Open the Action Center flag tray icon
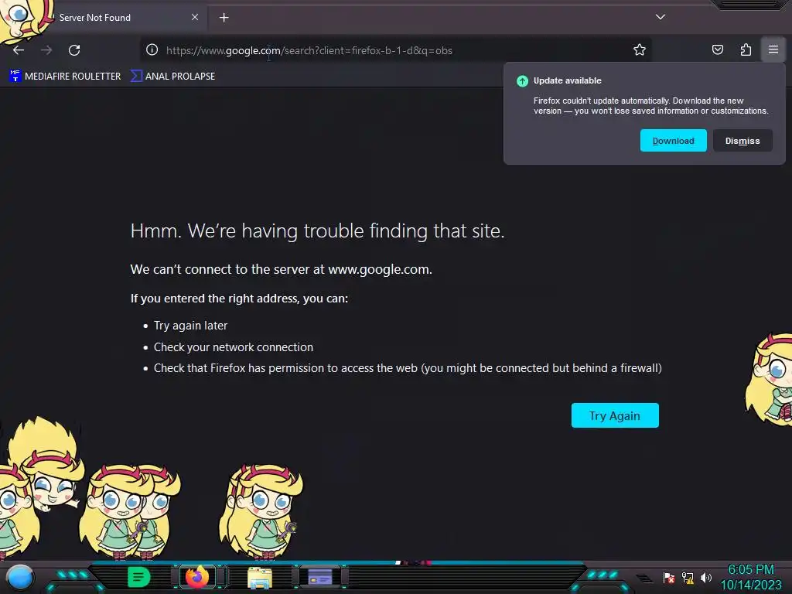Viewport: 792px width, 594px height. [669, 578]
